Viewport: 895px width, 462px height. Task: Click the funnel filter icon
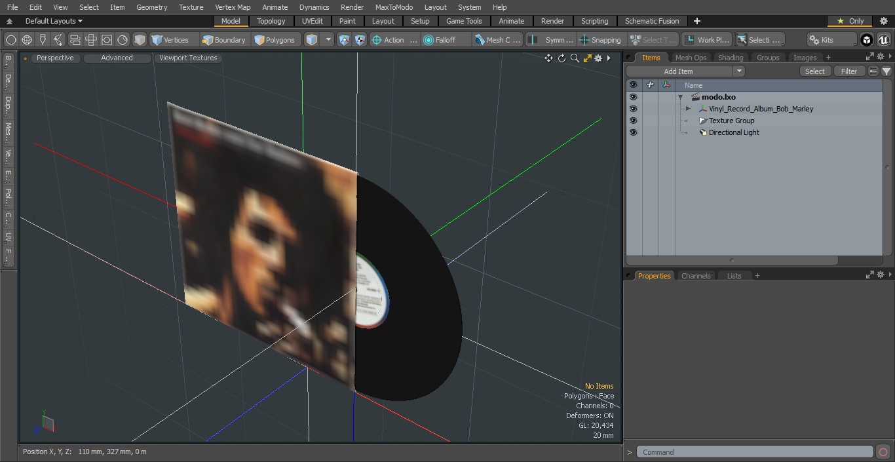pos(886,71)
